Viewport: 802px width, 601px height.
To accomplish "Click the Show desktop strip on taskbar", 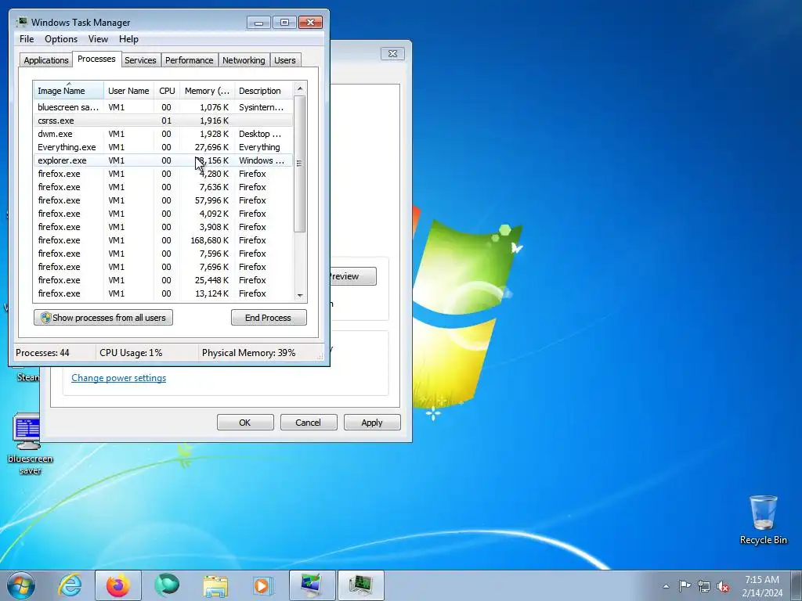I will click(x=797, y=585).
